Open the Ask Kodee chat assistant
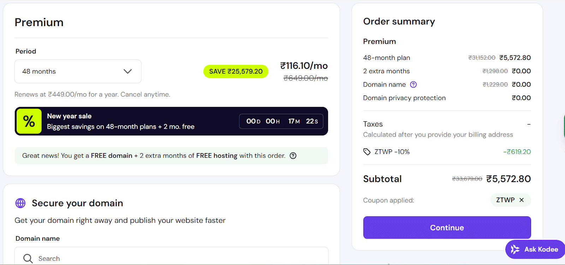 535,249
